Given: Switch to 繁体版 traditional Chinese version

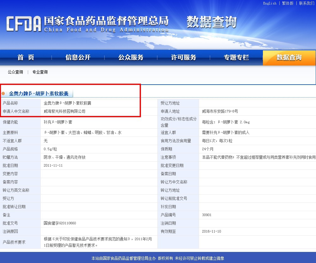Looking at the screenshot, I should click(x=288, y=3).
